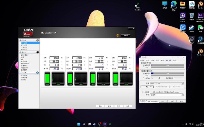Launch Adobe After Effects CC shortcut

pos(200,18)
